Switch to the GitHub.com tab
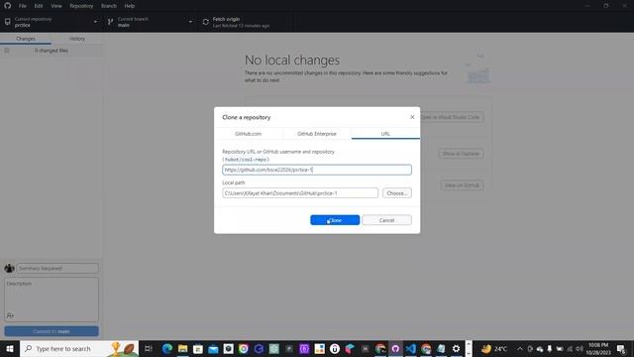This screenshot has height=357, width=634. tap(249, 134)
